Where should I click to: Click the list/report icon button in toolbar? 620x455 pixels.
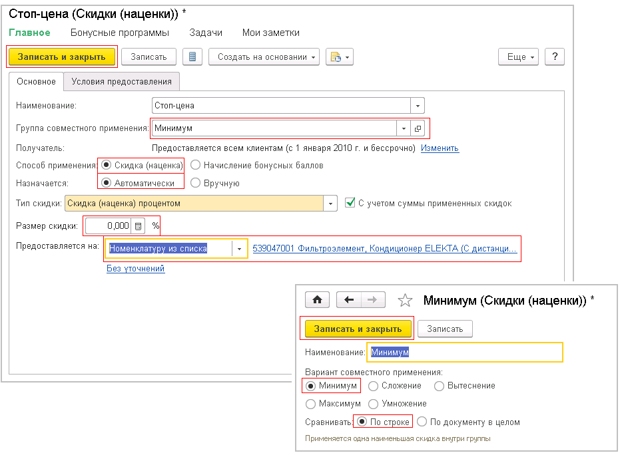point(192,57)
